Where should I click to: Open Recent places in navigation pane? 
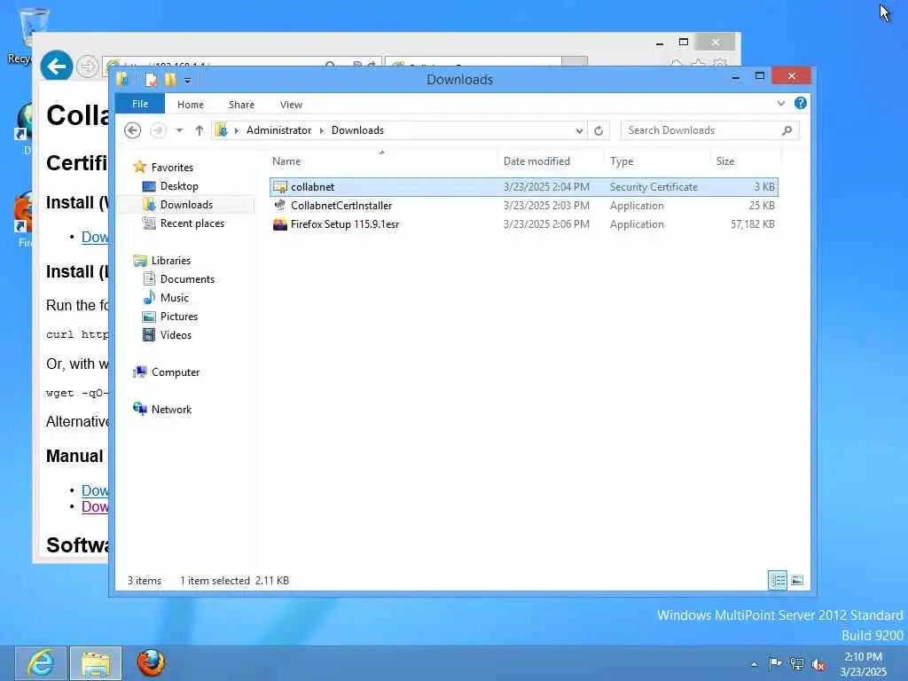192,223
